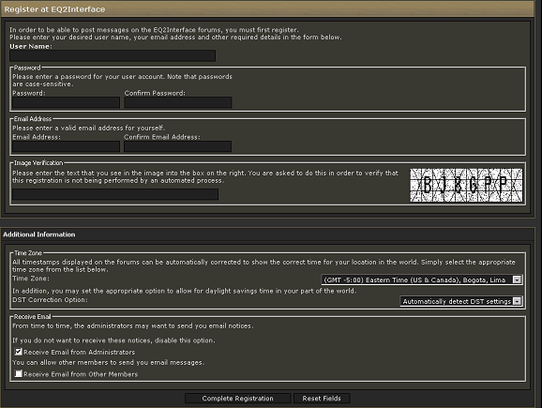Click the Email Address input field
Viewport: 542px width, 408px height.
point(66,146)
